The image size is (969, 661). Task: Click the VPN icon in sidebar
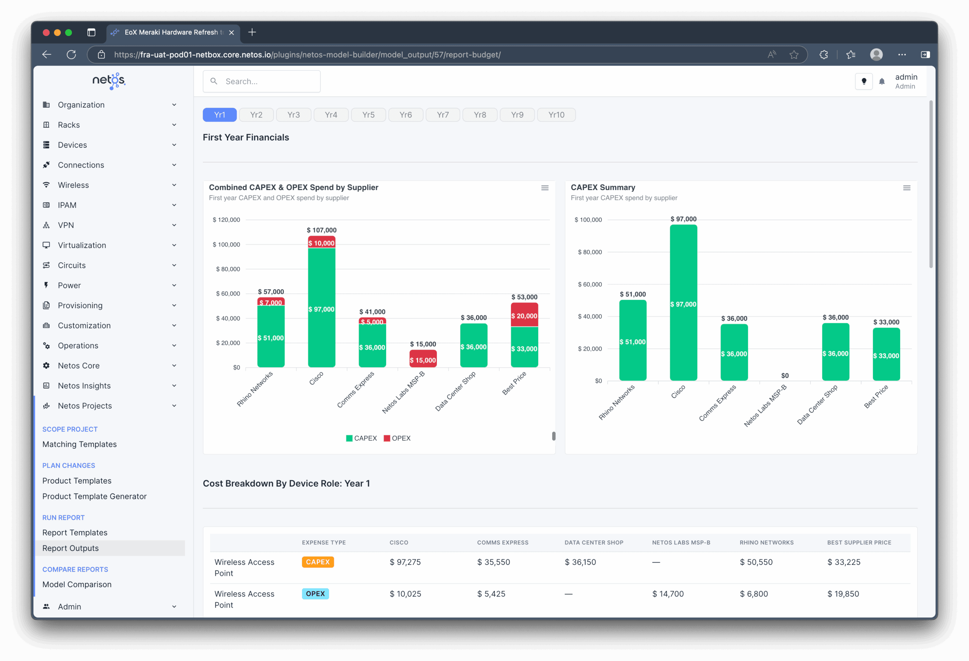46,225
